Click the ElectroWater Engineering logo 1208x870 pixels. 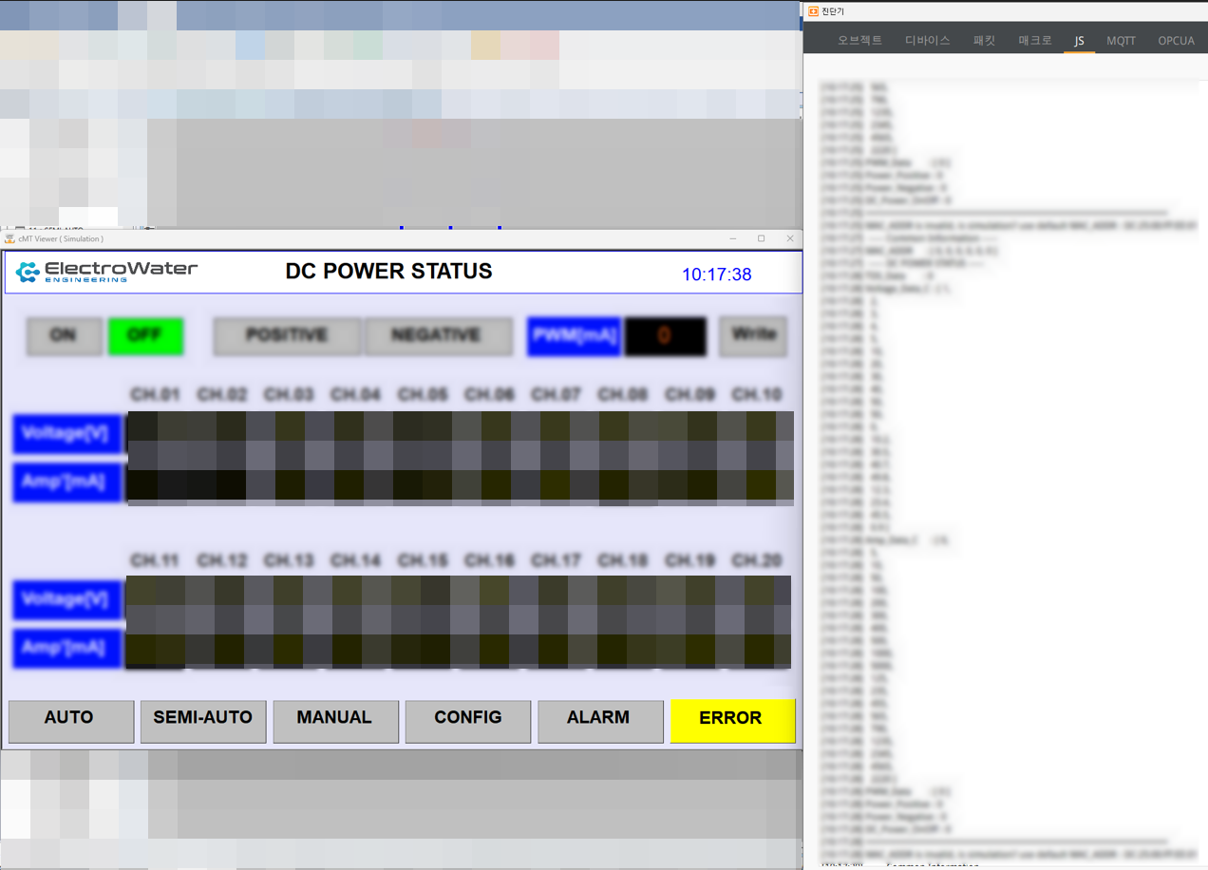(106, 272)
